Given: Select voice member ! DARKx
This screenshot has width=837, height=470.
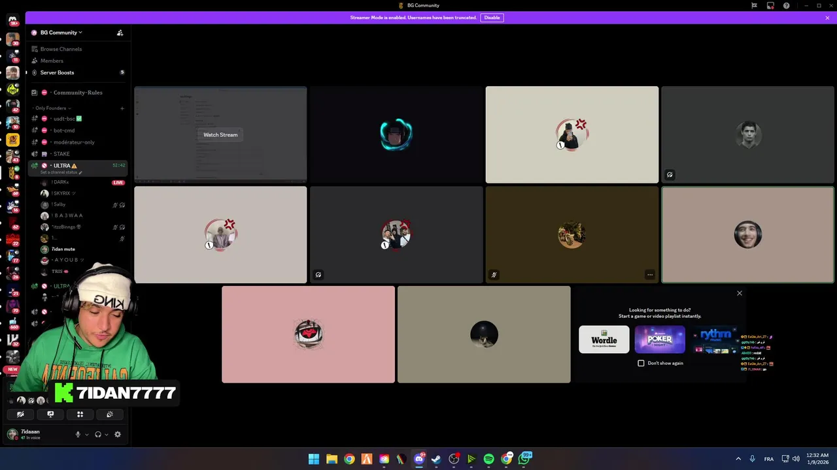Looking at the screenshot, I should click(61, 182).
